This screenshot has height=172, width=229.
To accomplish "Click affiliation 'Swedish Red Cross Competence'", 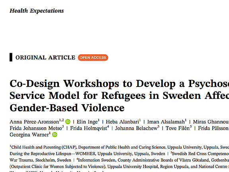I will [x=200, y=154].
